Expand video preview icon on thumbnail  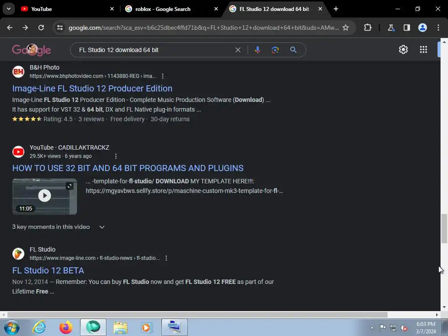[x=70, y=186]
